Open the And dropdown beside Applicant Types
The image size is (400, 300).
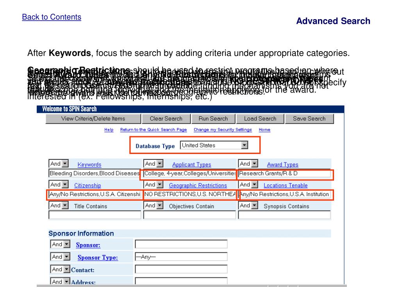pyautogui.click(x=153, y=164)
